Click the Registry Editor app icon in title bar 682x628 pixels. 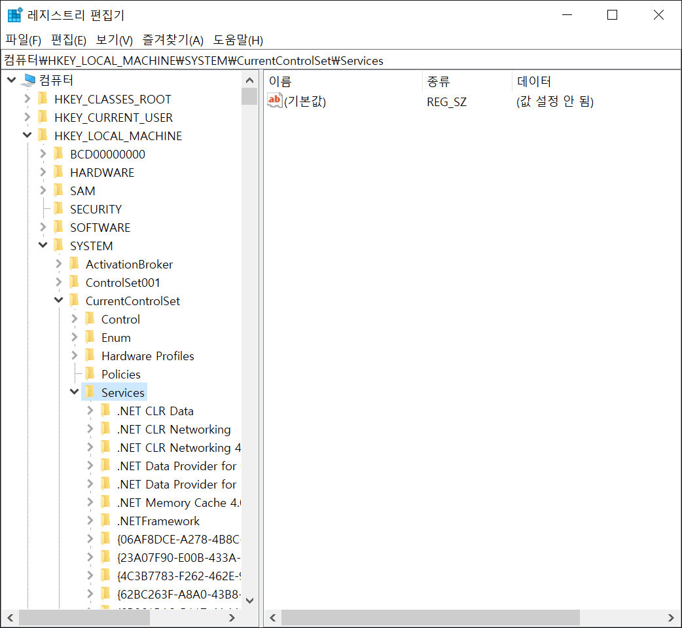(15, 15)
